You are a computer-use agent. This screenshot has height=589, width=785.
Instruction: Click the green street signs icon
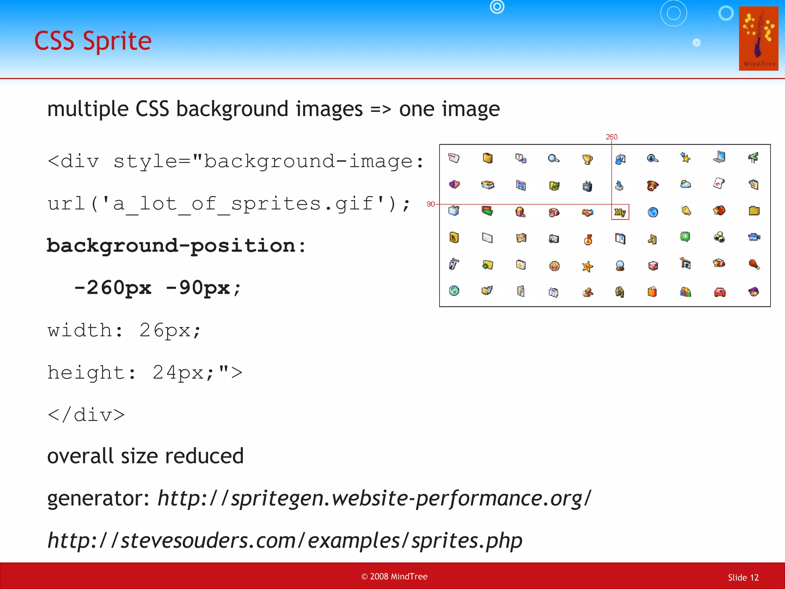coord(753,157)
